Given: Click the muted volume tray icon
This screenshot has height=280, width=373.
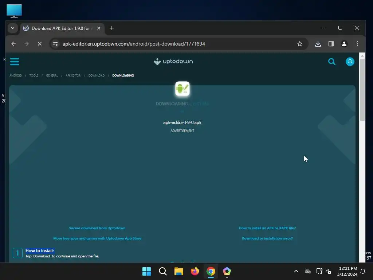Looking at the screenshot, I should click(x=329, y=271).
